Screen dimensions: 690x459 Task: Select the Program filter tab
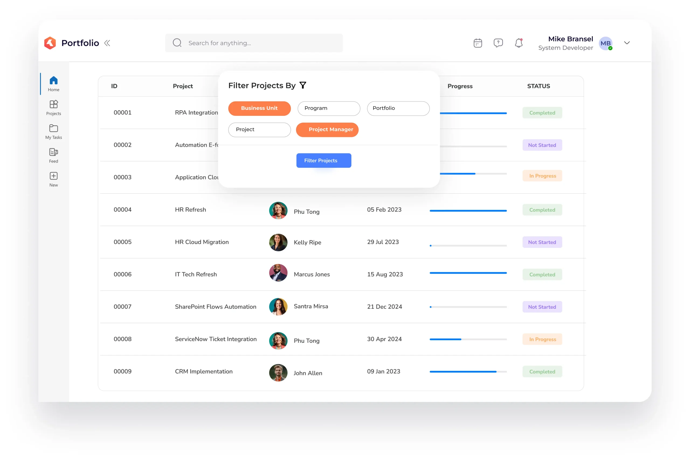[x=329, y=108]
